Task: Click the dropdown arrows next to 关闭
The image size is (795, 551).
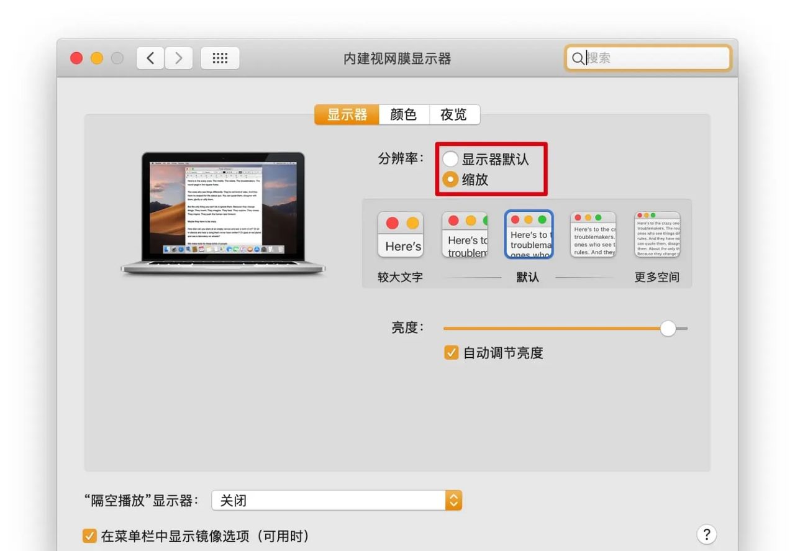Action: tap(453, 499)
